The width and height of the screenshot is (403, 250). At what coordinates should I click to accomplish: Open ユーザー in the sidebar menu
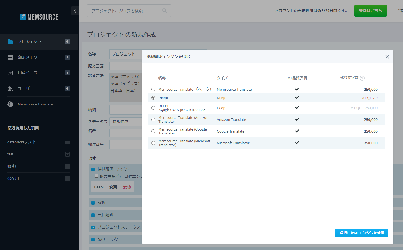(26, 88)
